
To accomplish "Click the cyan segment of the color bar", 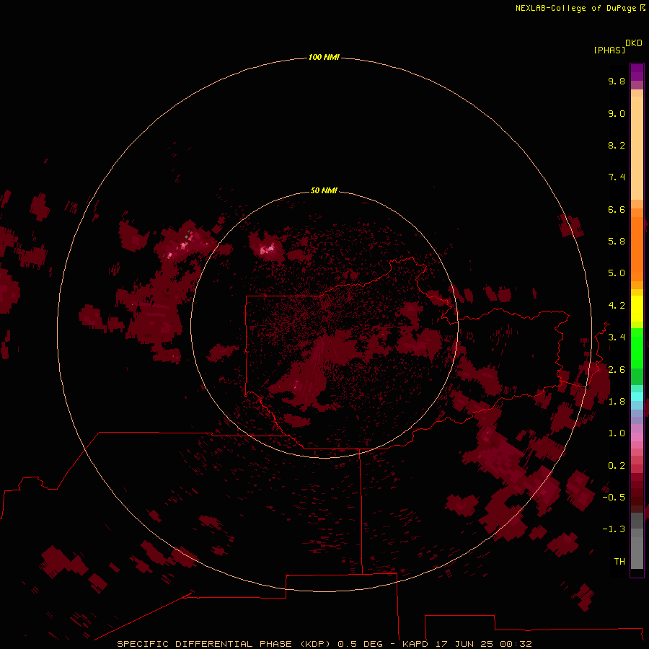I will click(x=637, y=396).
